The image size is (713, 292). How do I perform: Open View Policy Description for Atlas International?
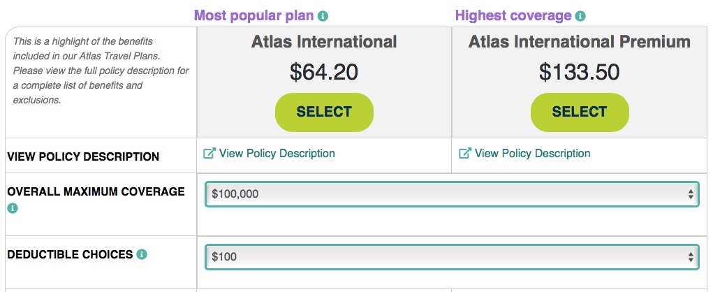pos(277,153)
